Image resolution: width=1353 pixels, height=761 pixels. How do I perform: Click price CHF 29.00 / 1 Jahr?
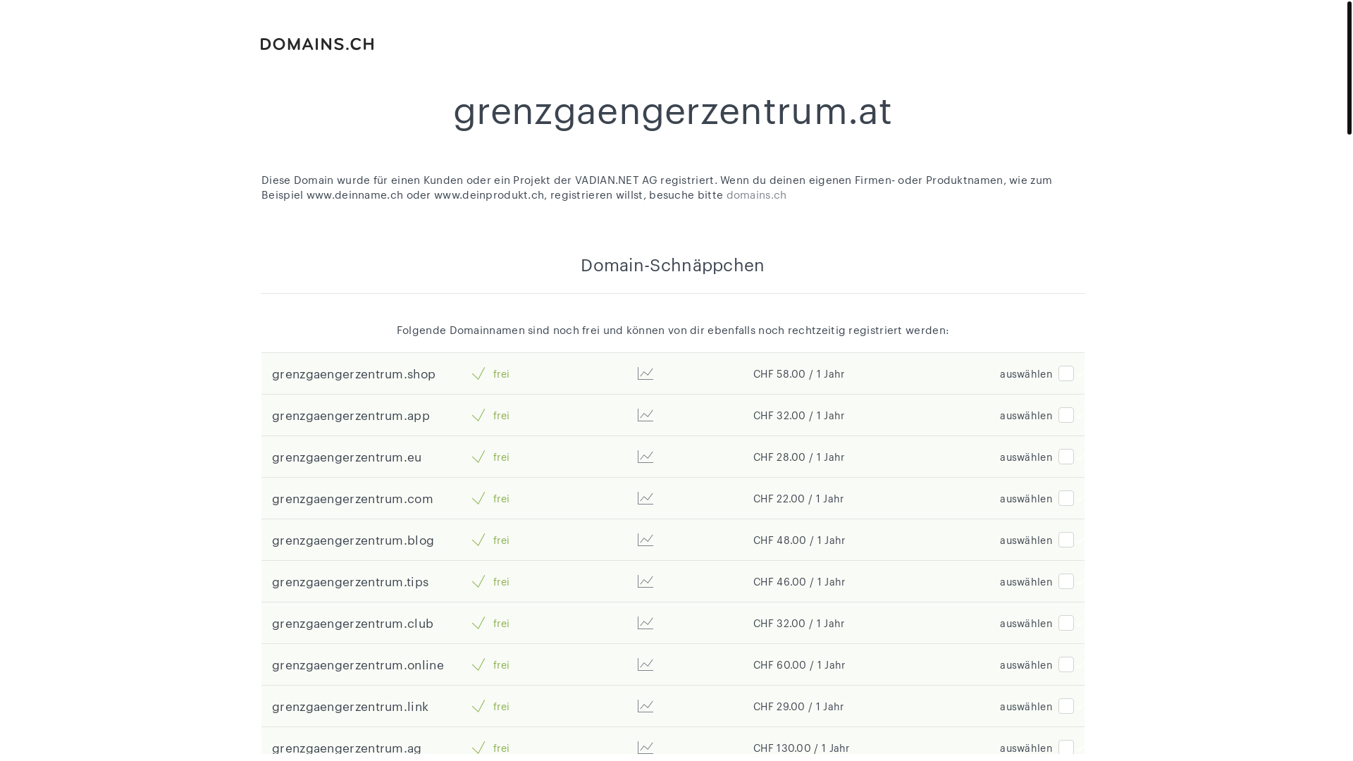tap(798, 707)
